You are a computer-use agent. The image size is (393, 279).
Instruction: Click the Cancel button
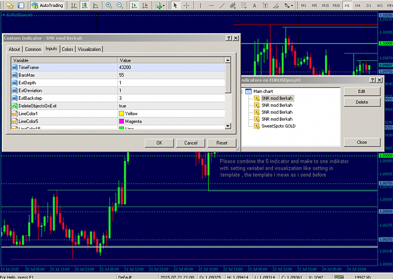tap(191, 143)
